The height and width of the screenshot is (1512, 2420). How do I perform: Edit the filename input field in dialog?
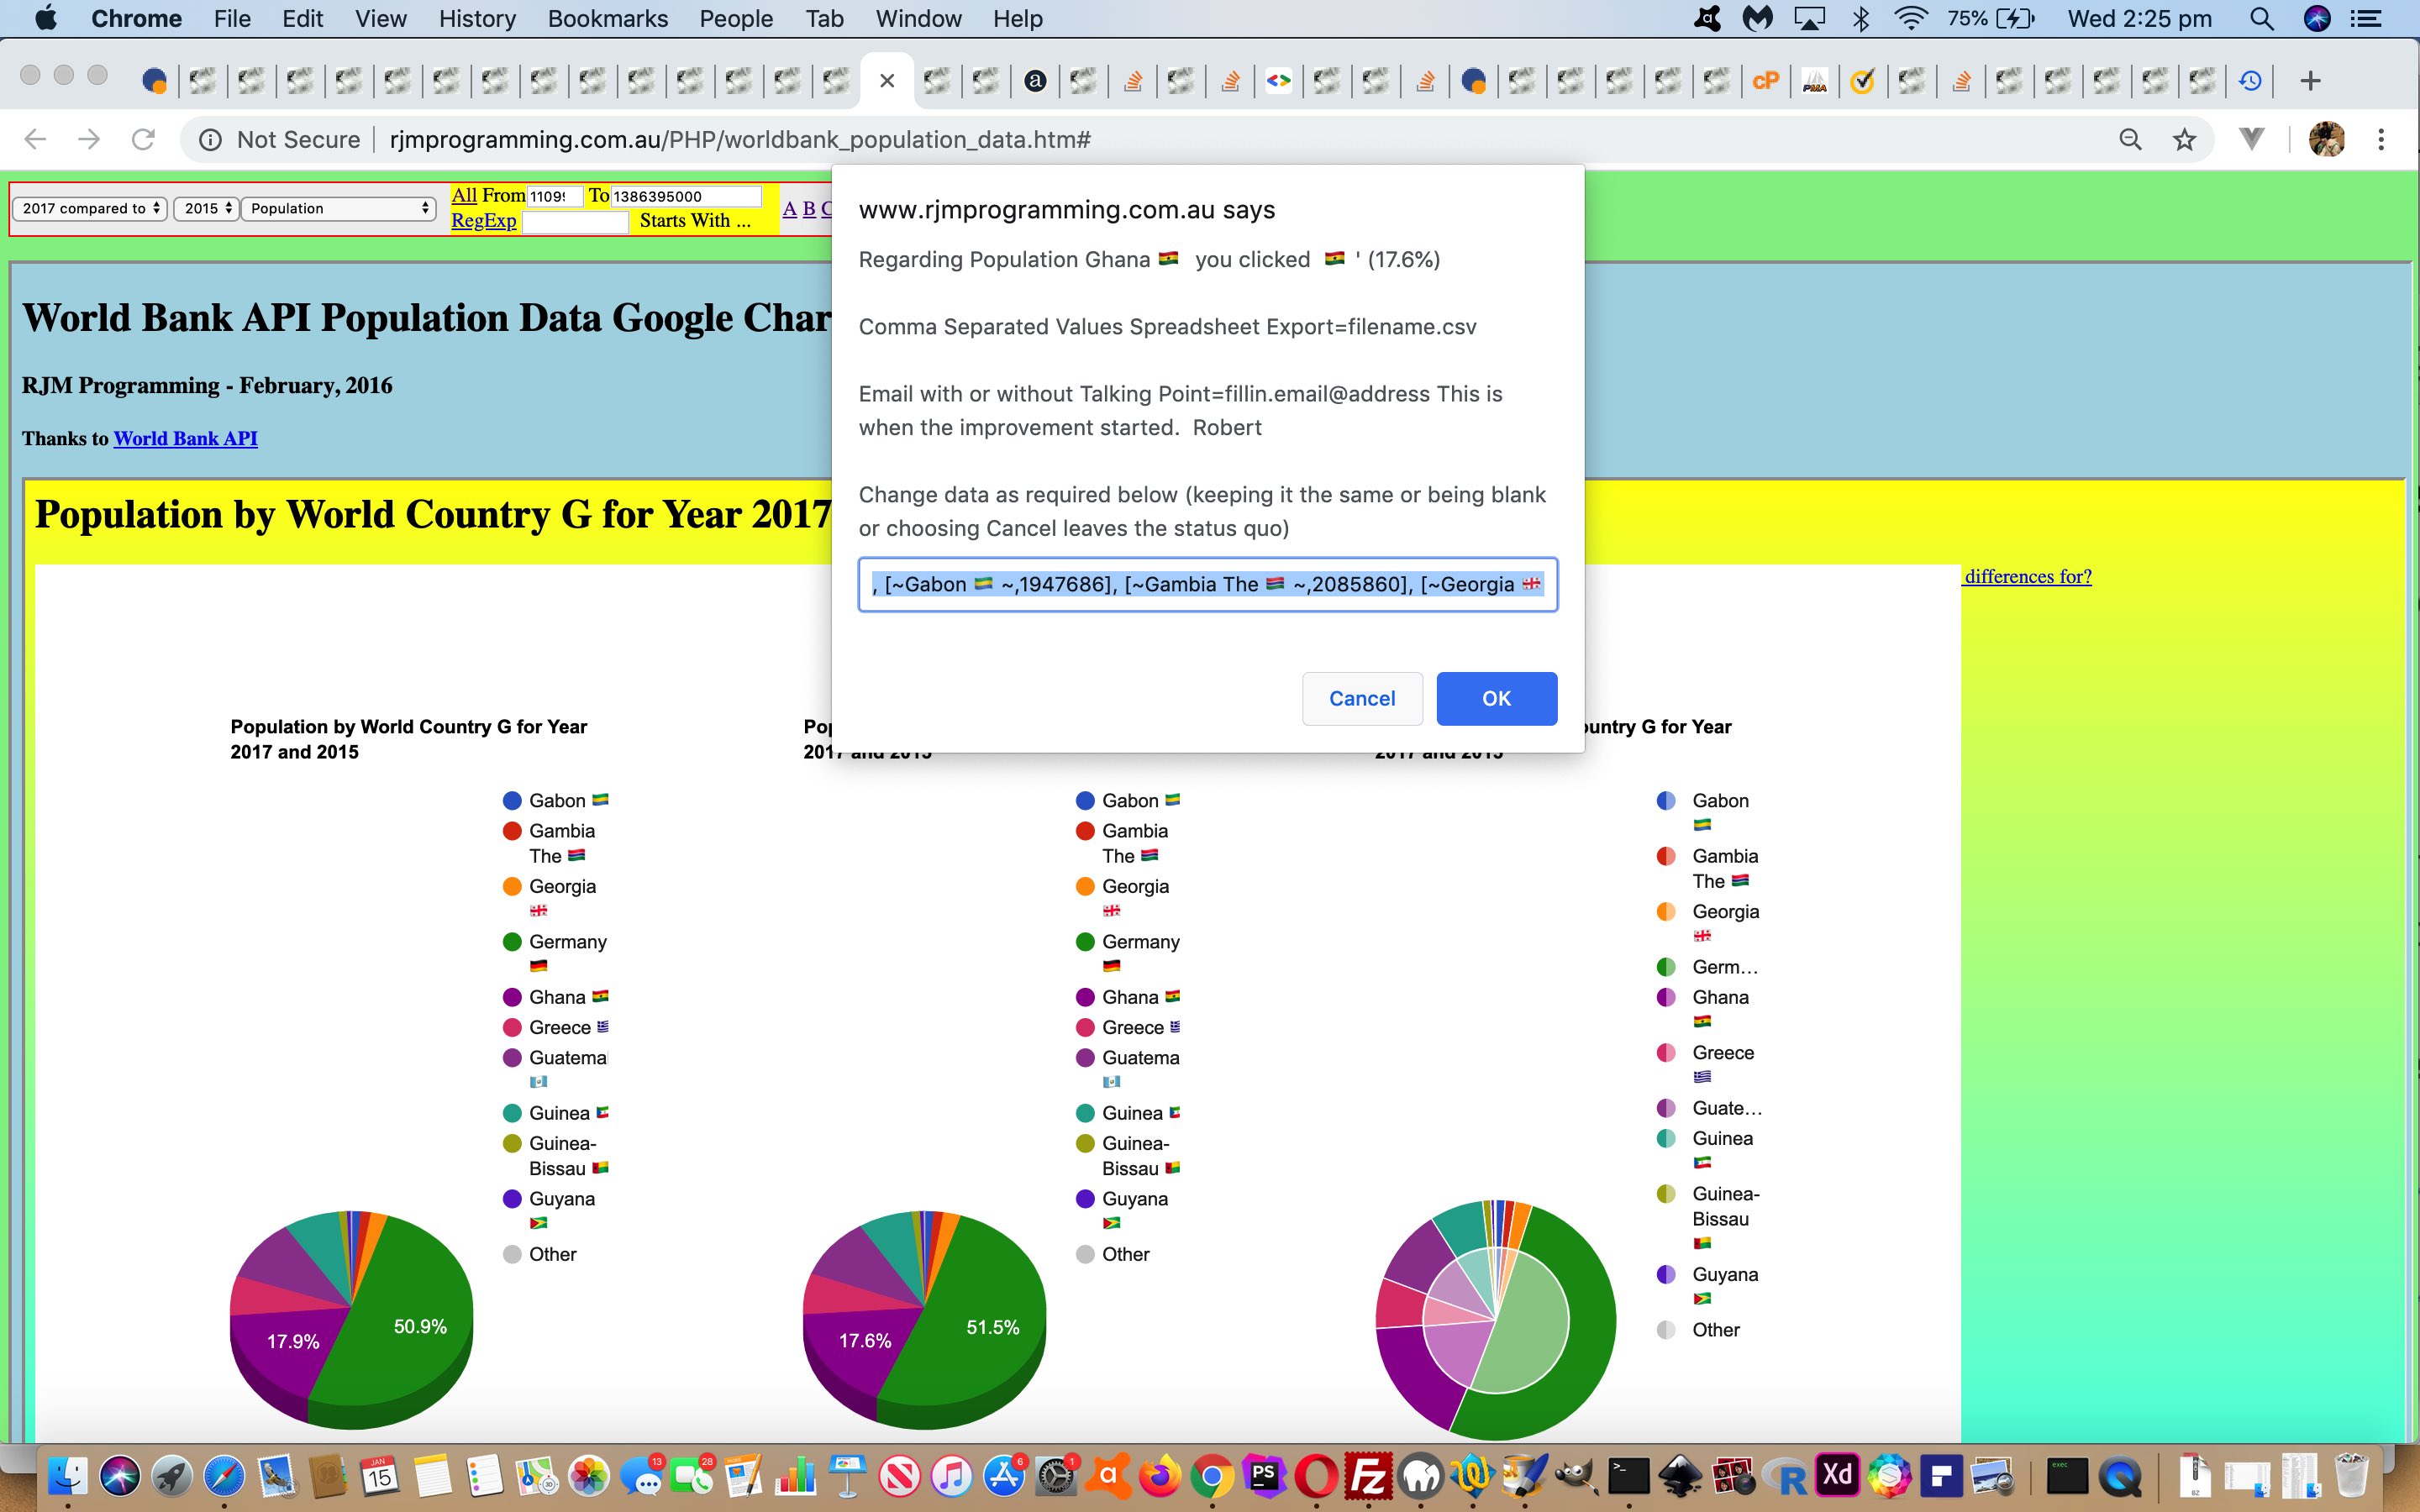[x=1207, y=584]
